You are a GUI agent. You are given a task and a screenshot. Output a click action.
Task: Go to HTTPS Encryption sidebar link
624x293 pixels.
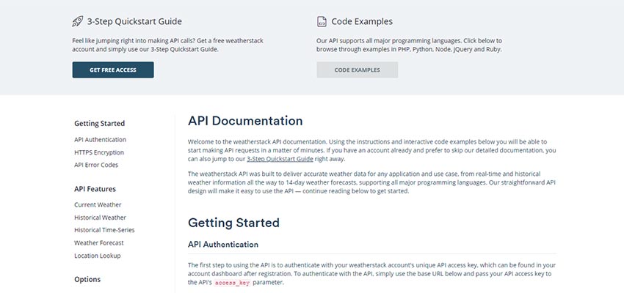99,152
